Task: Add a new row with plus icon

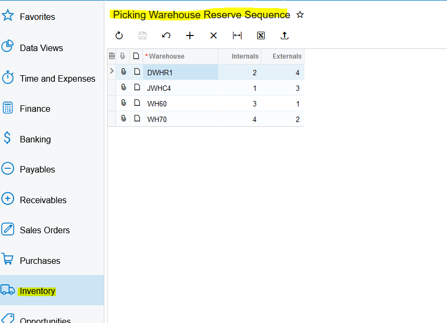Action: click(190, 35)
